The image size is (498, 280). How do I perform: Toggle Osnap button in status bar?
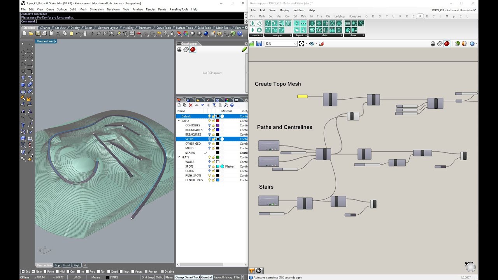click(179, 277)
